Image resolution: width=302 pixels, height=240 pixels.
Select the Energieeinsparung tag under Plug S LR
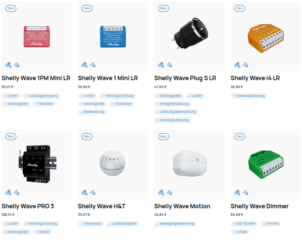pyautogui.click(x=173, y=104)
